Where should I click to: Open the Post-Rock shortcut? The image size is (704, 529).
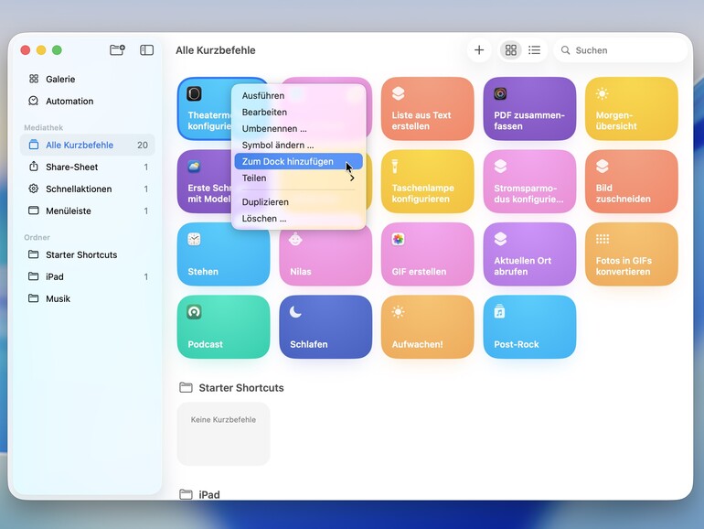[x=529, y=328]
